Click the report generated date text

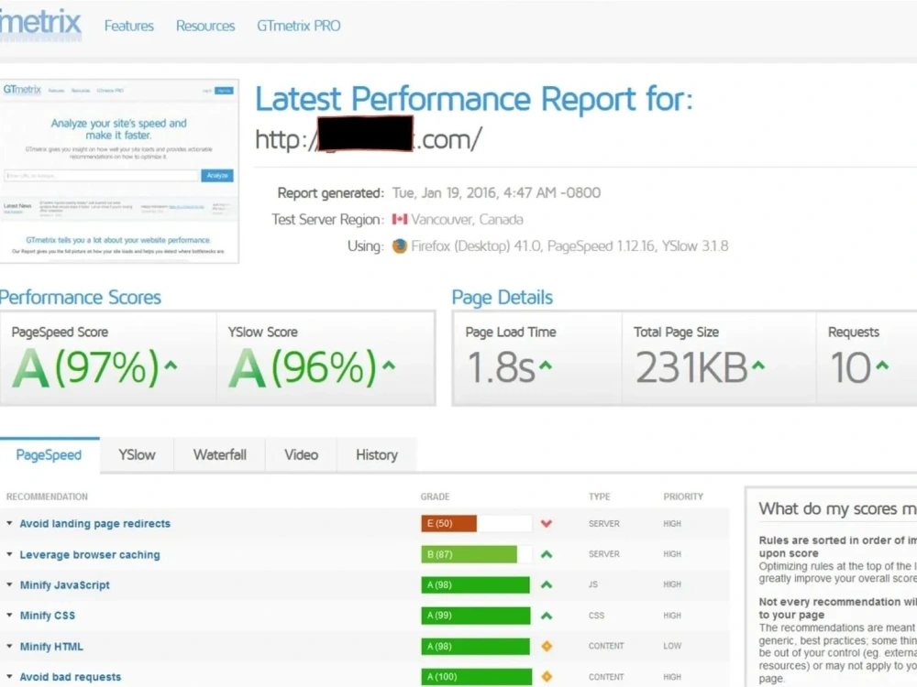(x=496, y=192)
